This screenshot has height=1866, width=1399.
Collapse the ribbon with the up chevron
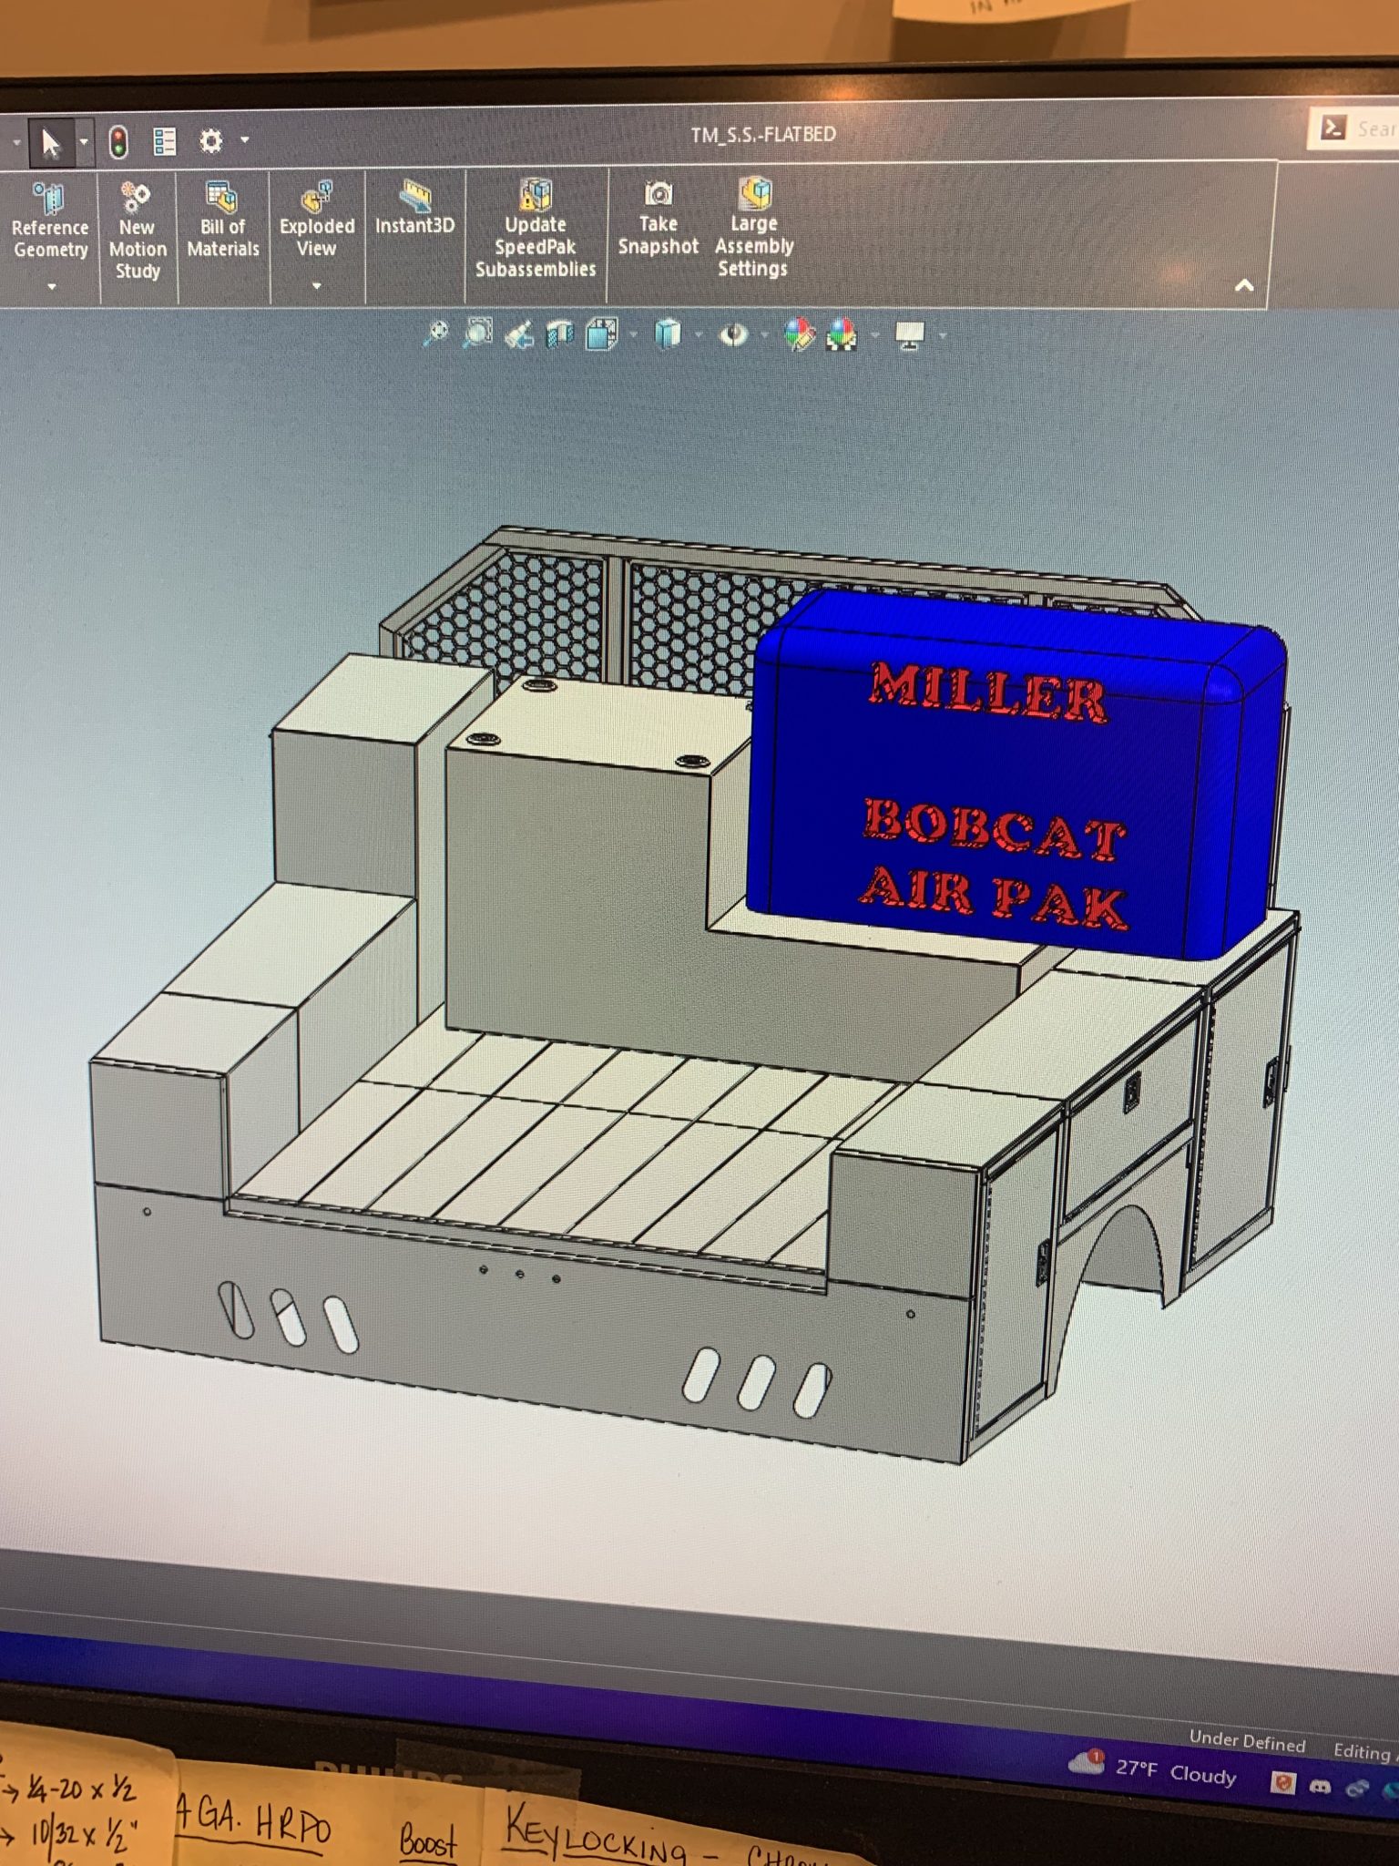(x=1244, y=285)
